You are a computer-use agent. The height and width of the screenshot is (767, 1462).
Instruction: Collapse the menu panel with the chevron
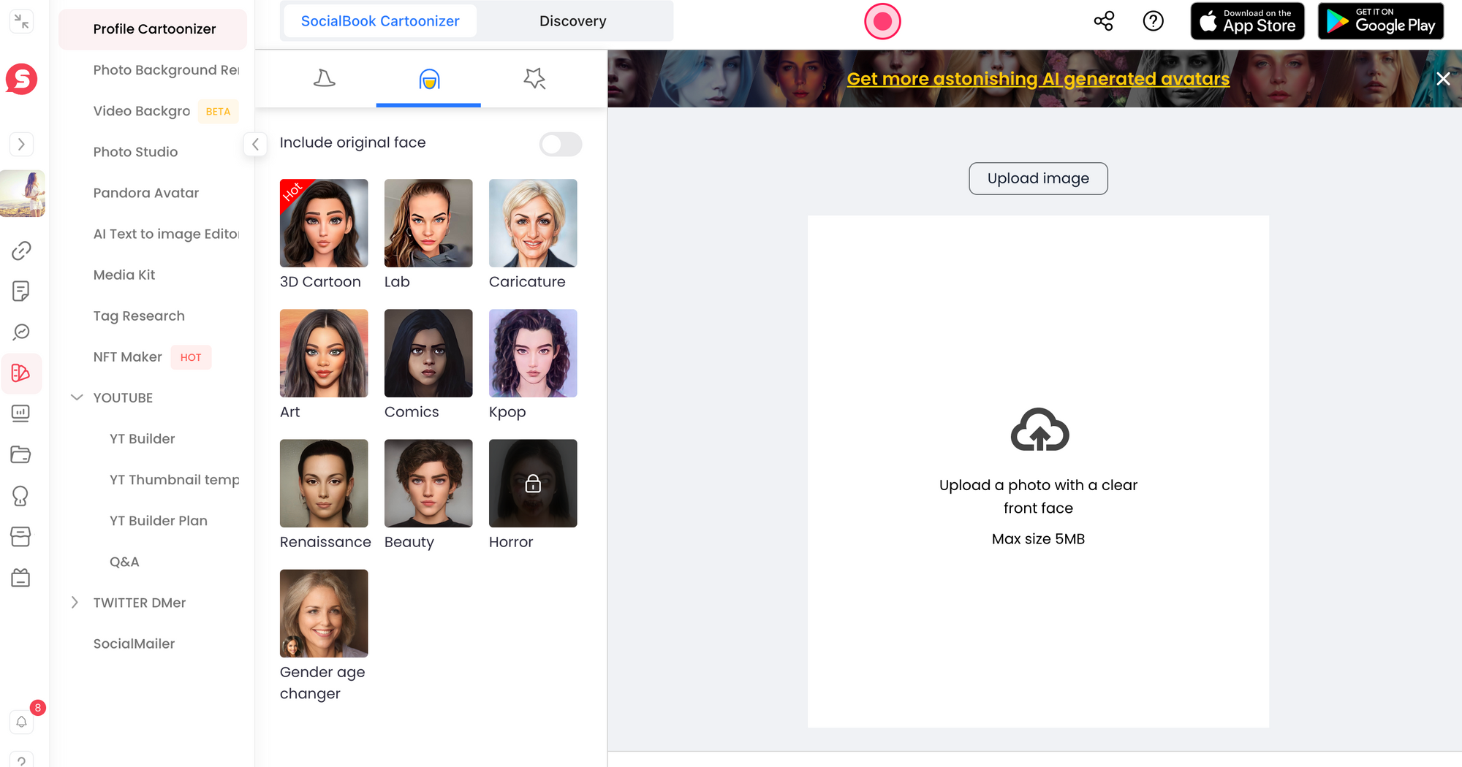click(x=255, y=145)
